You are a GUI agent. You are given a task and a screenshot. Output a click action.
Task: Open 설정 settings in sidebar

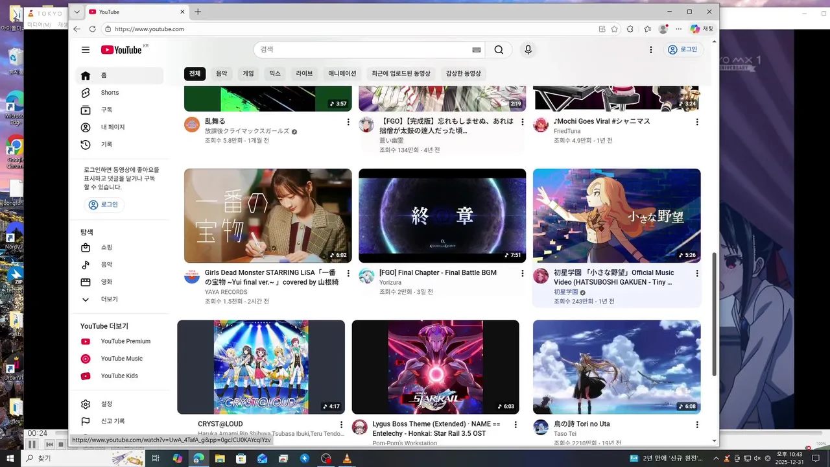point(119,404)
